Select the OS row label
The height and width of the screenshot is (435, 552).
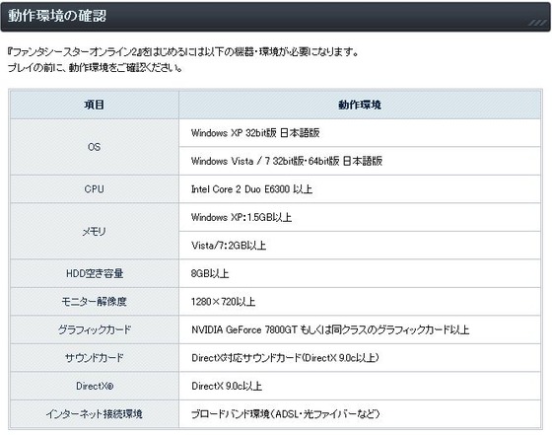[x=95, y=147]
